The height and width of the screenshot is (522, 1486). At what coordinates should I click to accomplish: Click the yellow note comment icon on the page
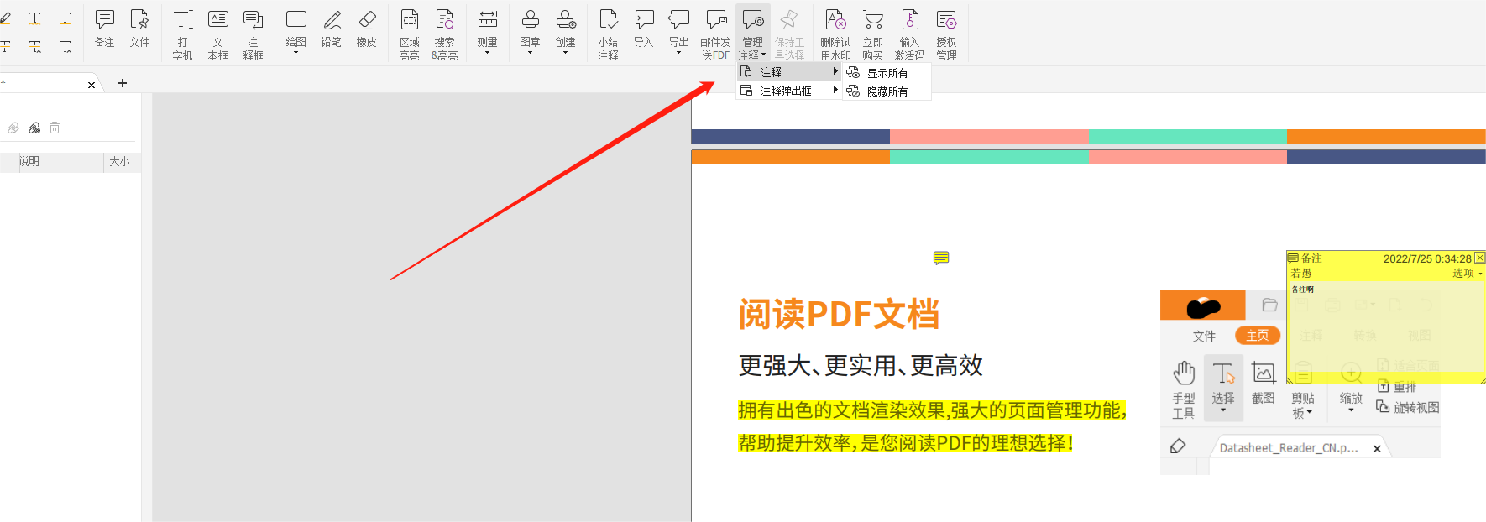point(941,258)
